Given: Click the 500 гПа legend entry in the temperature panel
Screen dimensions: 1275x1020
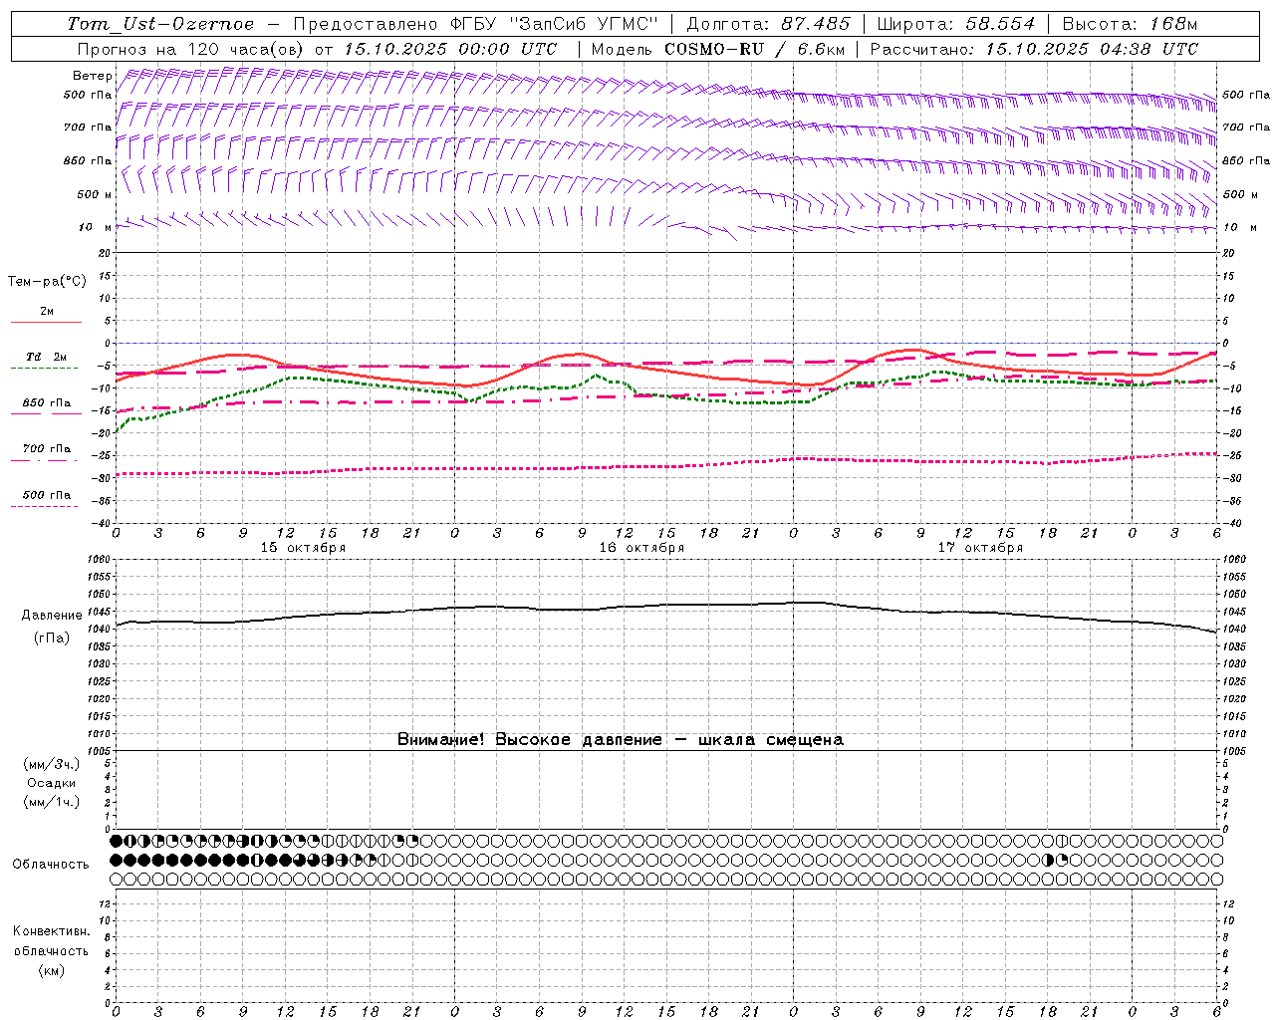Looking at the screenshot, I should tap(47, 495).
